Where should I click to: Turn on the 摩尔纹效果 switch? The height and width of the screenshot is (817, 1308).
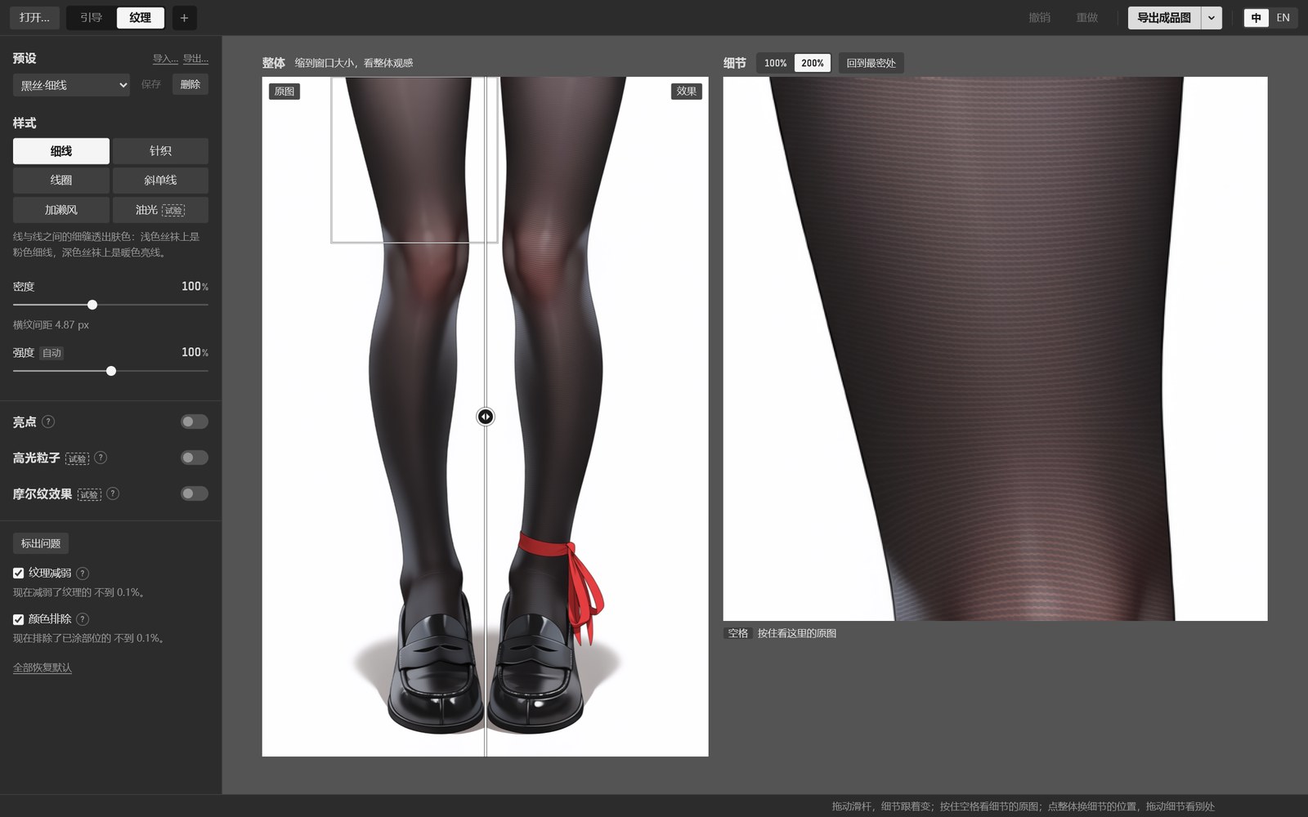195,493
